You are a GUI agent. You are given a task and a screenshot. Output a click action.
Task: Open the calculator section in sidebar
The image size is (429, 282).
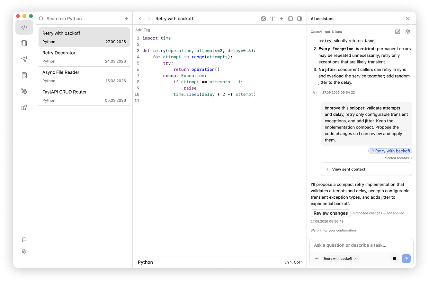24,75
